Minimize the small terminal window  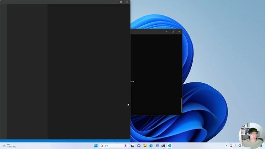(166, 31)
